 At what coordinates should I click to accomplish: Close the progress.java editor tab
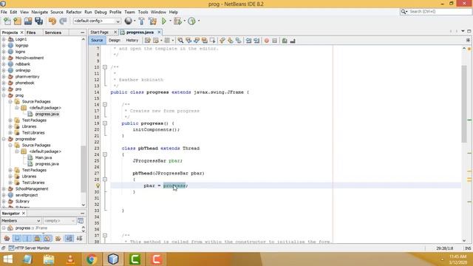[x=159, y=32]
